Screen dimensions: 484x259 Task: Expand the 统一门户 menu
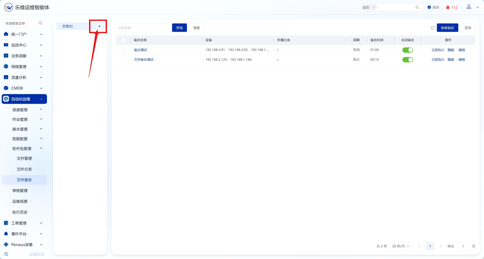(41, 34)
